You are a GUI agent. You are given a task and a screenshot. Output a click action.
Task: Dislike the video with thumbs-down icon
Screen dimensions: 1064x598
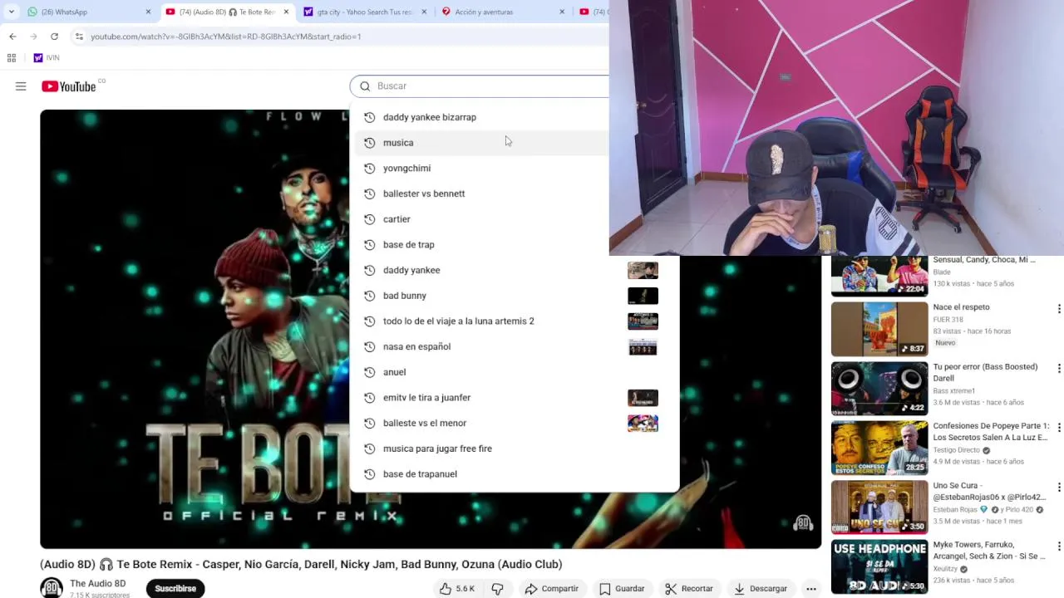coord(497,588)
